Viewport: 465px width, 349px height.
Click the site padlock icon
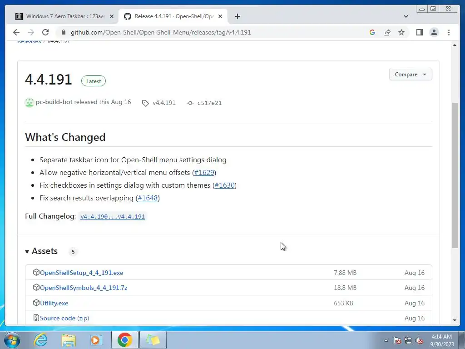63,32
